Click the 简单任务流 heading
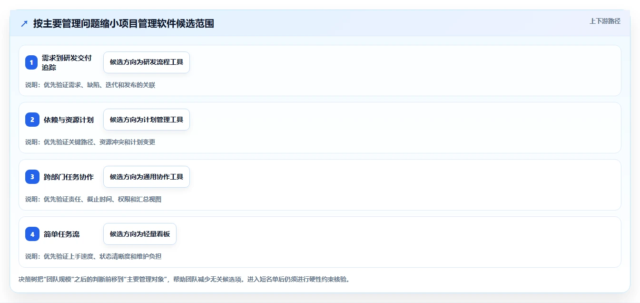This screenshot has height=303, width=640. [61, 234]
